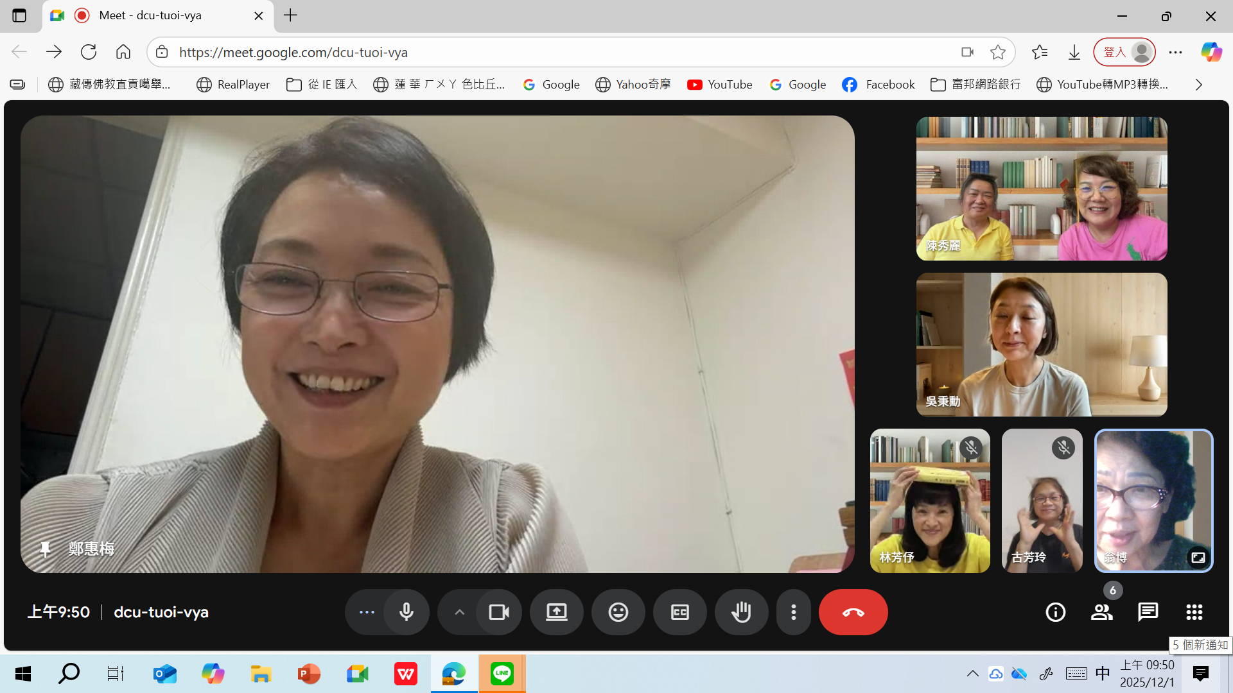
Task: Toggle closed captions on
Action: (x=679, y=612)
